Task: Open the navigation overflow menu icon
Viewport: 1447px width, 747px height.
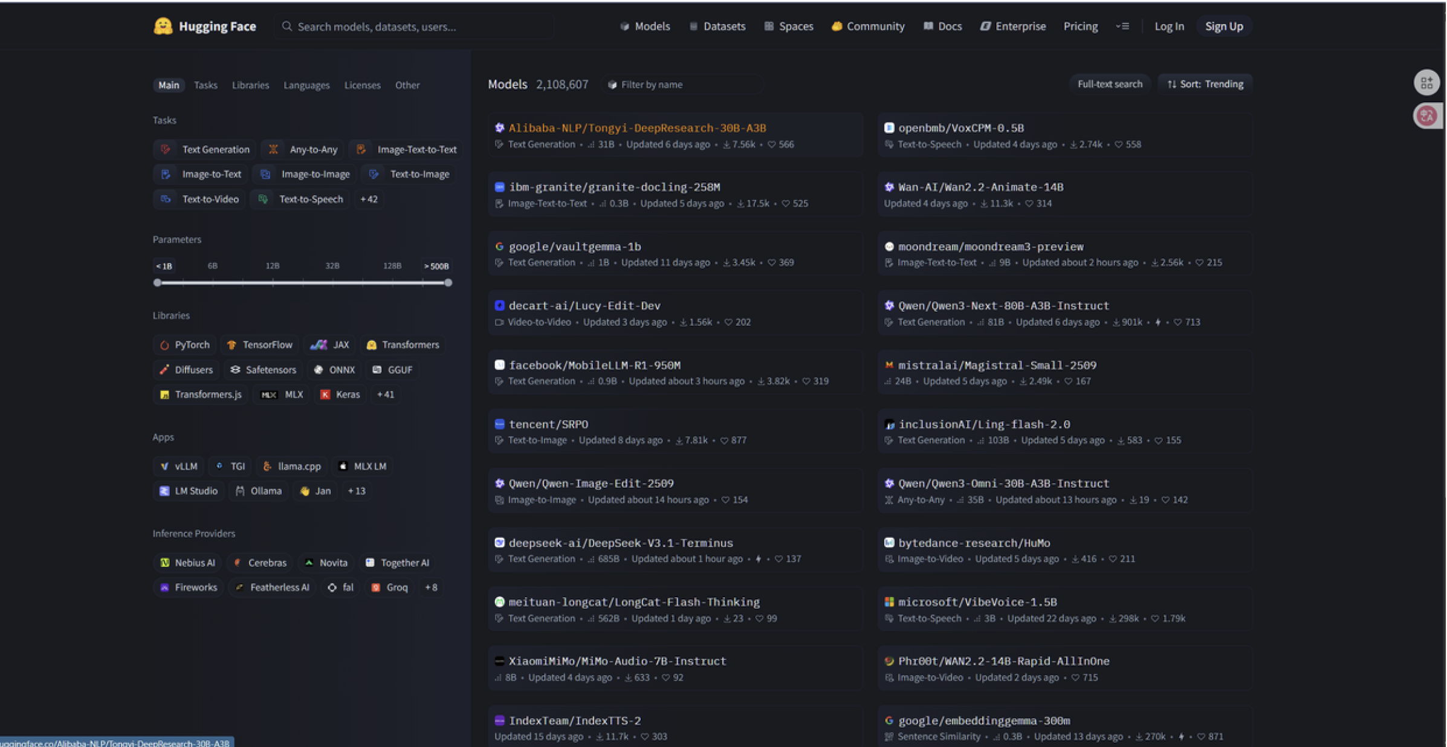Action: (x=1122, y=26)
